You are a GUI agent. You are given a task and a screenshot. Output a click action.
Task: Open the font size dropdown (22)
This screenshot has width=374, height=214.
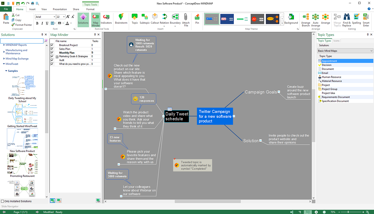(64, 17)
